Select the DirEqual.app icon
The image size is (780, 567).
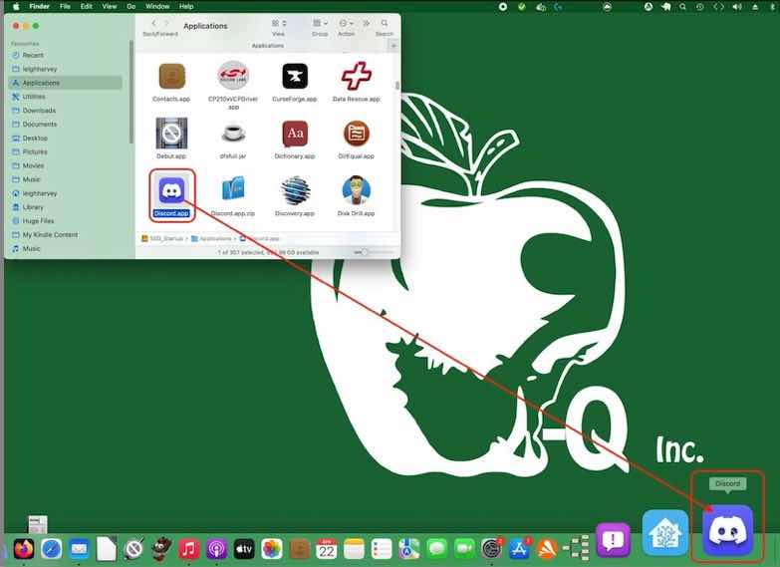pyautogui.click(x=357, y=134)
